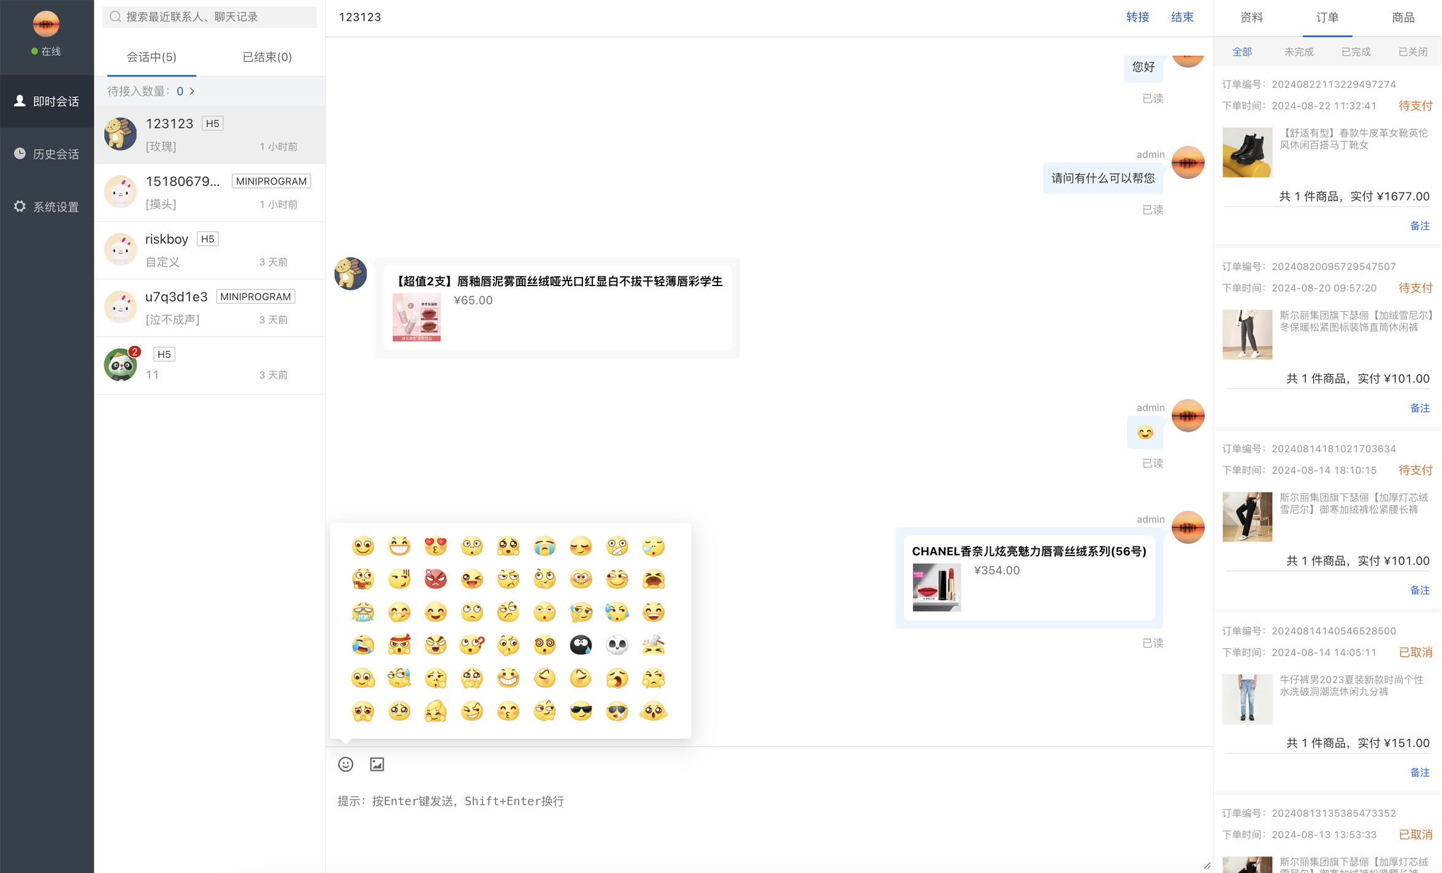The height and width of the screenshot is (873, 1442).
Task: Open the 资料 tab
Action: click(1251, 18)
